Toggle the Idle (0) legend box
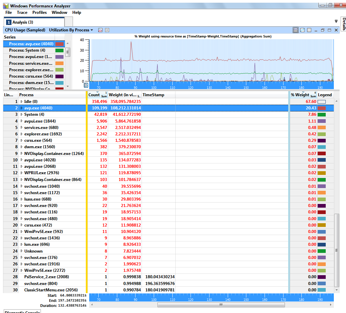Image resolution: width=346 pixels, height=313 pixels. [322, 102]
